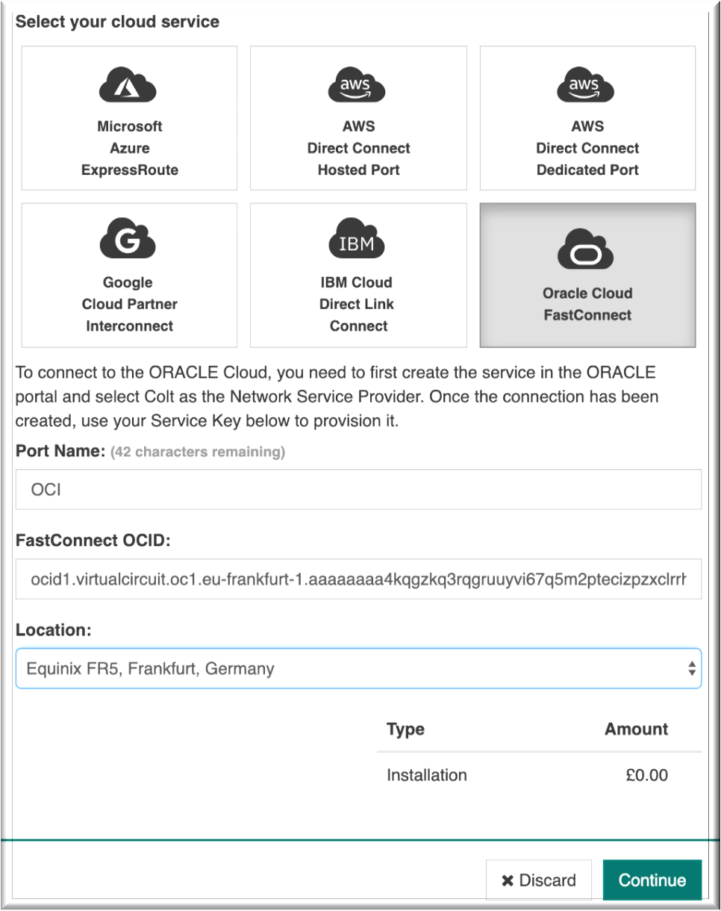Click the X icon inside the Discard button
721x911 pixels.
pos(509,880)
